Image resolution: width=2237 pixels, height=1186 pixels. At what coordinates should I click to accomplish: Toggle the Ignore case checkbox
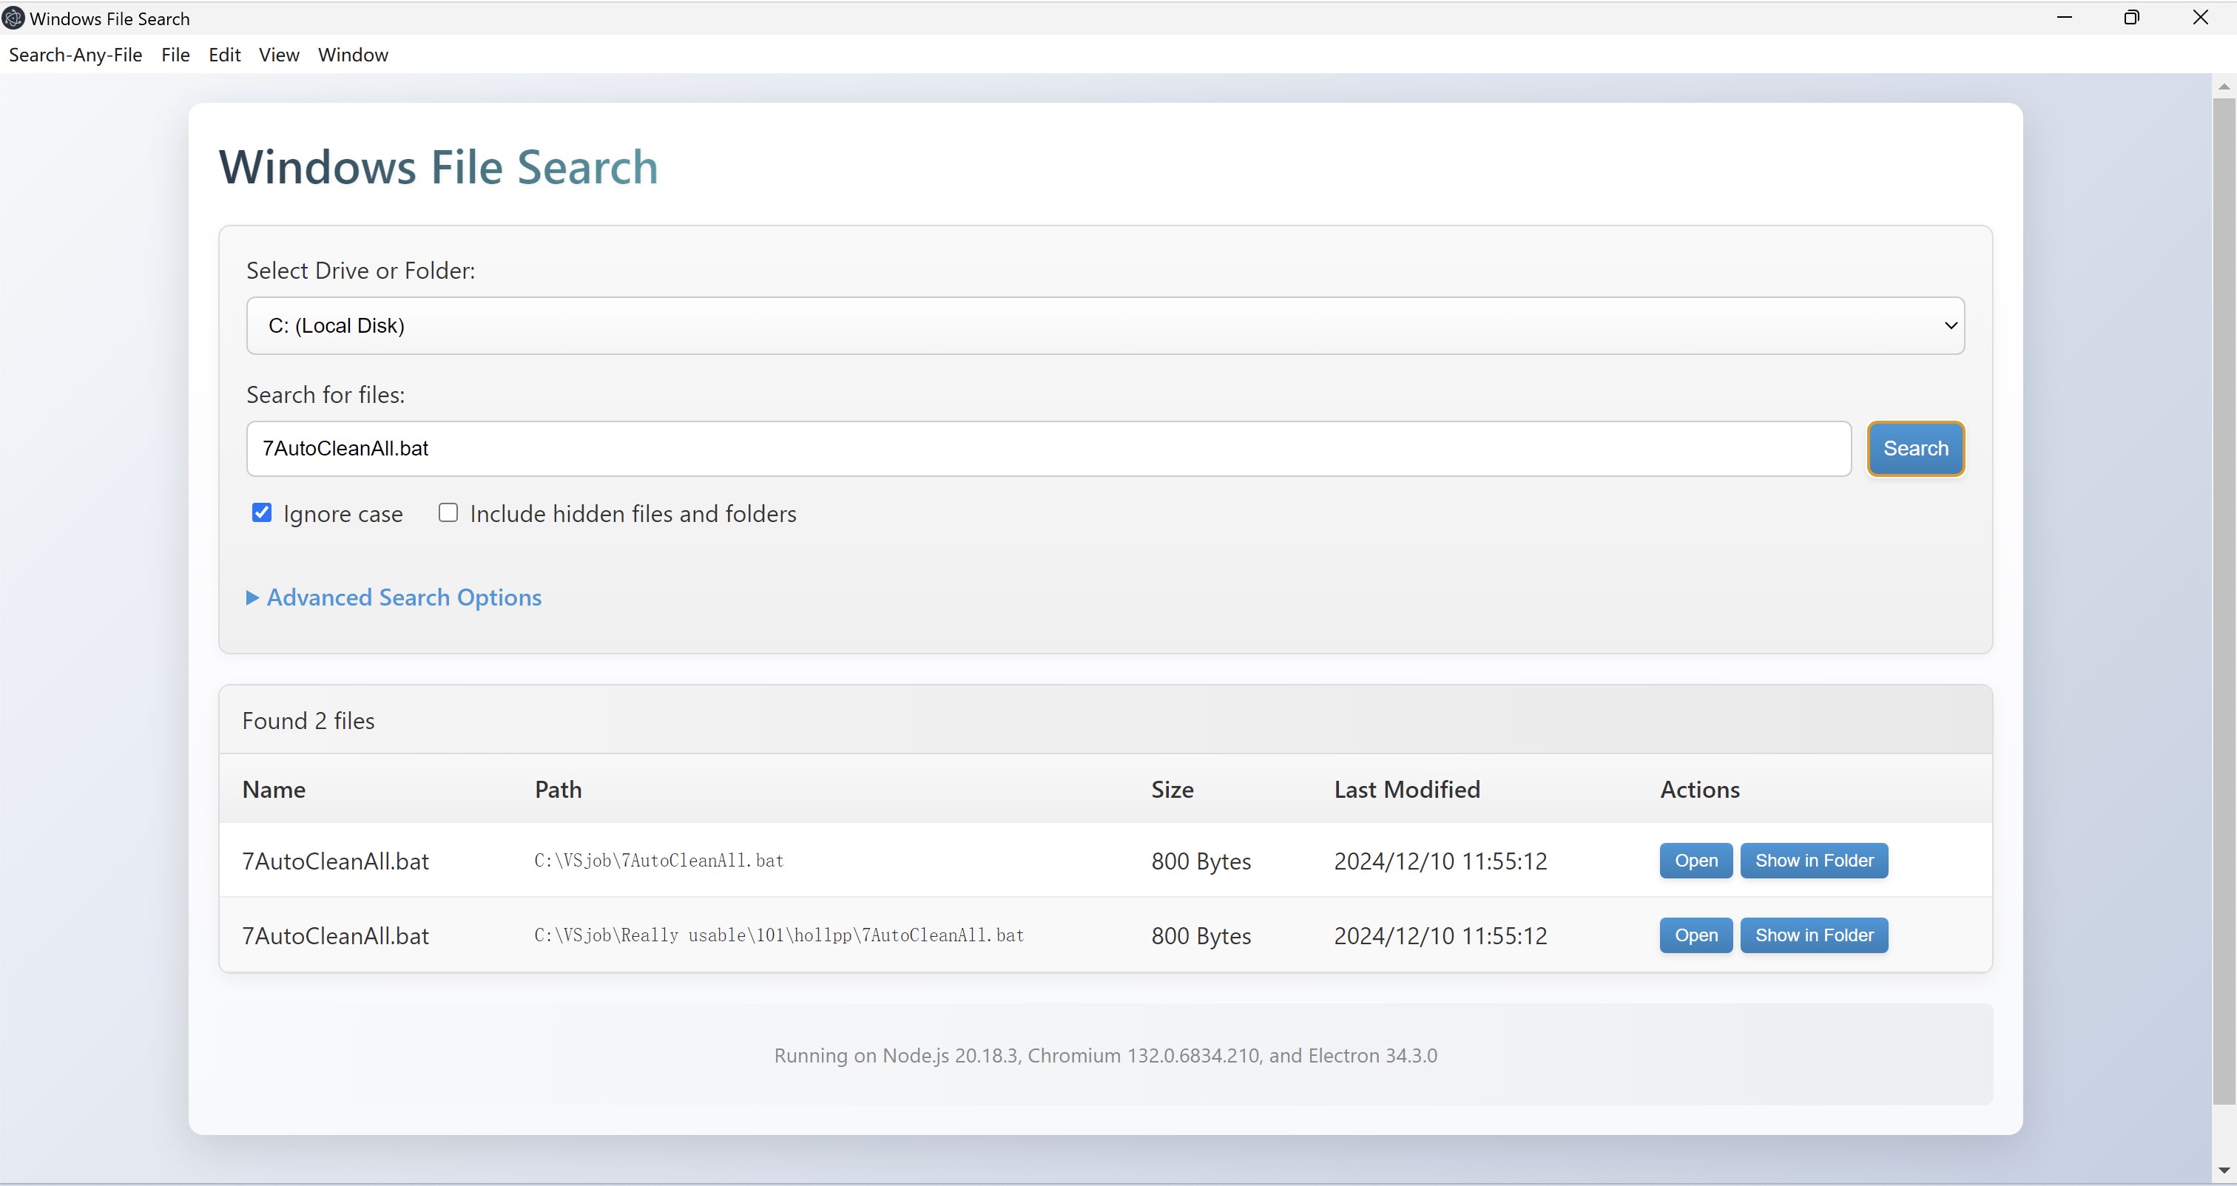tap(261, 512)
